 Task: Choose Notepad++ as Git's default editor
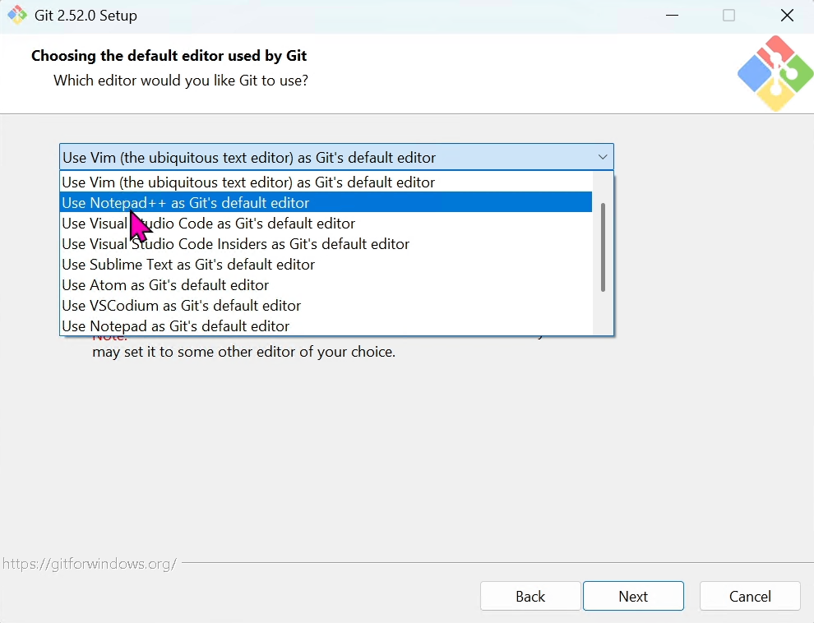tap(186, 203)
